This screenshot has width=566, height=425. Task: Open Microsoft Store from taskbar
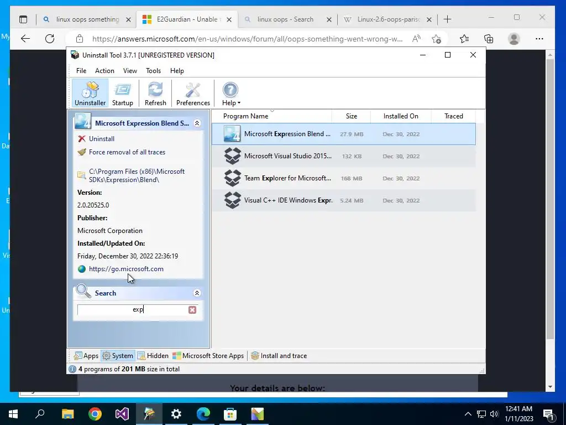(x=230, y=414)
